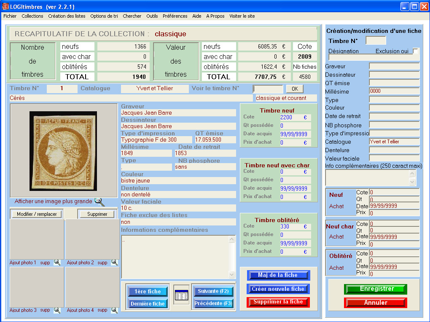Click the green Enregistrer button
430x322 pixels.
[x=376, y=289]
